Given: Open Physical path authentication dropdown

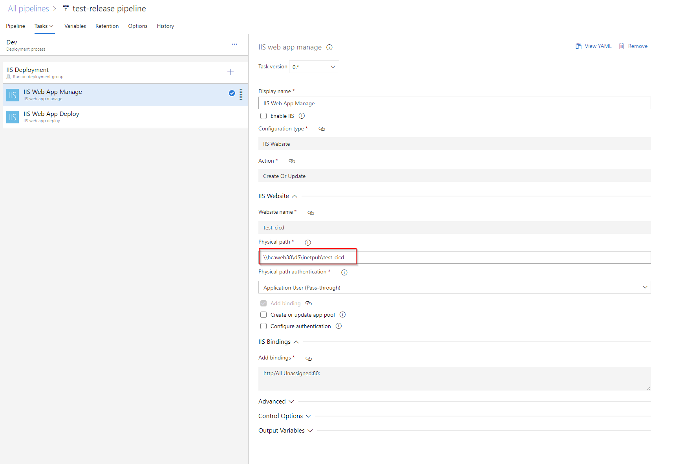Looking at the screenshot, I should (454, 287).
